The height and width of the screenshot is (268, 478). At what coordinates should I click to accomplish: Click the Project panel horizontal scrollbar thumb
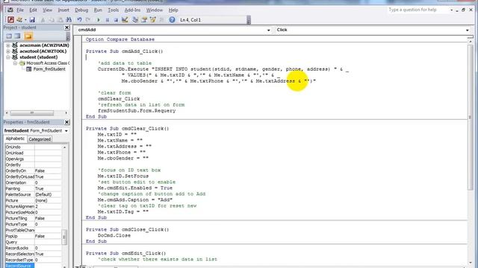click(32, 113)
